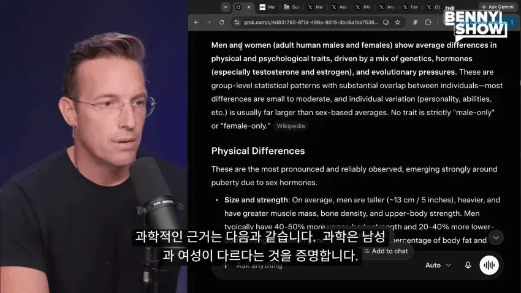521x293 pixels.
Task: Switch to the 'Fen' X tab
Action: pyautogui.click(x=410, y=7)
